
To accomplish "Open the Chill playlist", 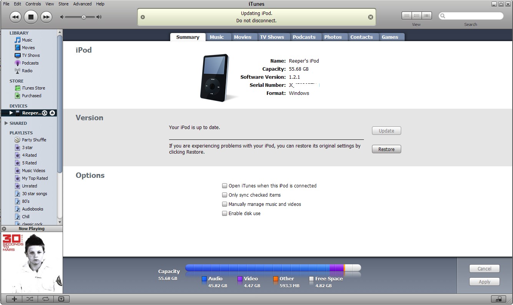I will tap(25, 217).
